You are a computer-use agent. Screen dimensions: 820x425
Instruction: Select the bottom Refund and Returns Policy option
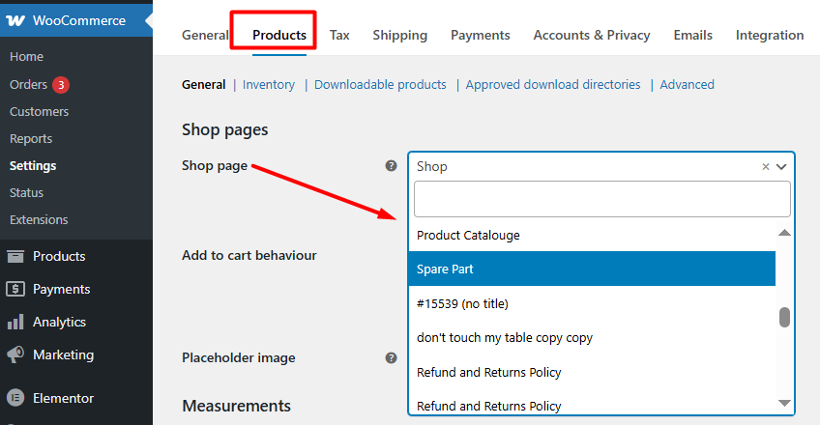592,406
